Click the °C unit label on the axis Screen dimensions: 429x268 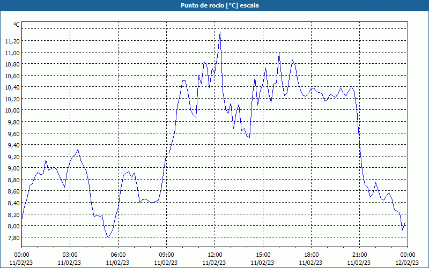click(x=17, y=25)
